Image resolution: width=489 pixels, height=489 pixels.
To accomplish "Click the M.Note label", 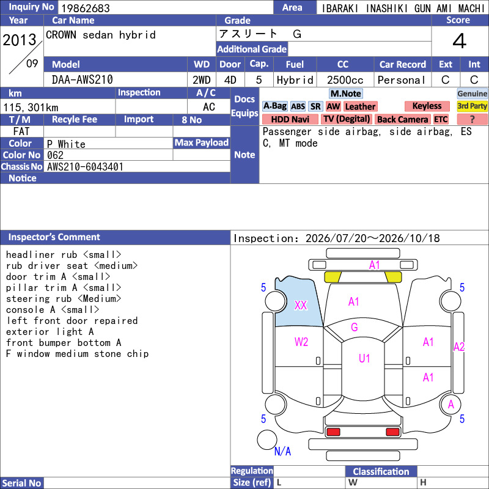I will [346, 94].
